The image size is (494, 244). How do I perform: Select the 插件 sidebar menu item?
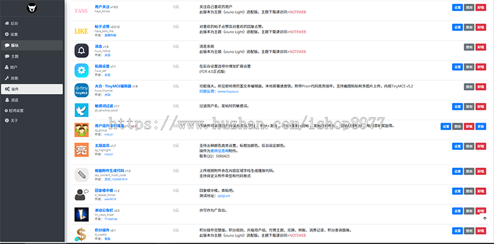point(32,89)
